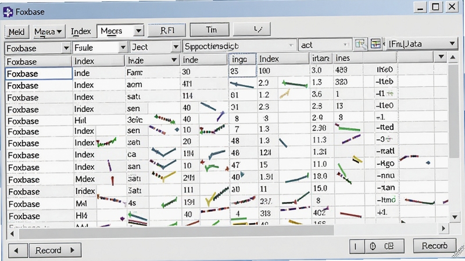The image size is (465, 261).
Task: Click the '114' cell
Action: click(x=204, y=96)
